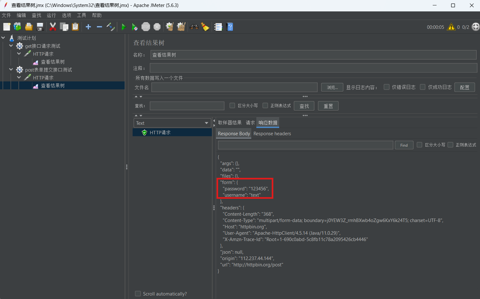Open the Text renderer dropdown
The width and height of the screenshot is (480, 299).
tap(172, 123)
